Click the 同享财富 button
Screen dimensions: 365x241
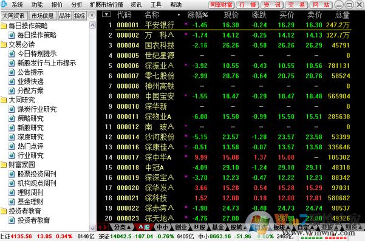pos(222,5)
